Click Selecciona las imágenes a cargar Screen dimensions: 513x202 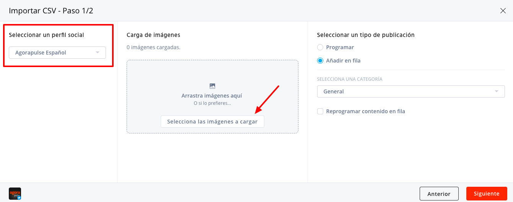[x=212, y=122]
